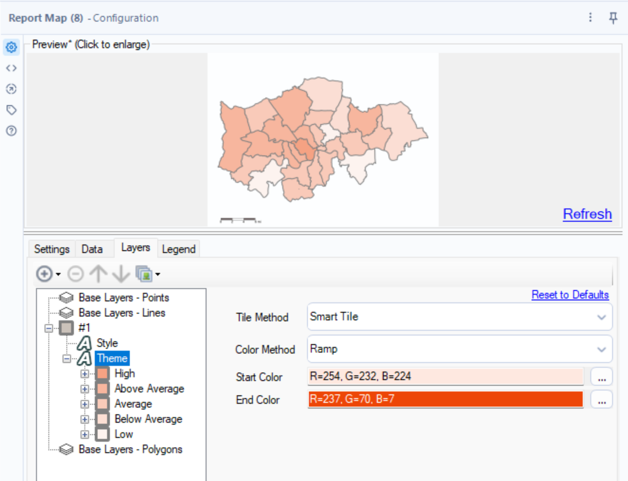The image size is (628, 481).
Task: Switch to the Data tab
Action: [91, 249]
